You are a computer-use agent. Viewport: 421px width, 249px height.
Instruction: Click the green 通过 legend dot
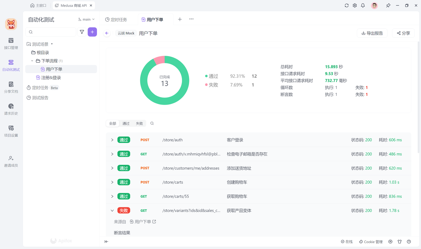(206, 76)
